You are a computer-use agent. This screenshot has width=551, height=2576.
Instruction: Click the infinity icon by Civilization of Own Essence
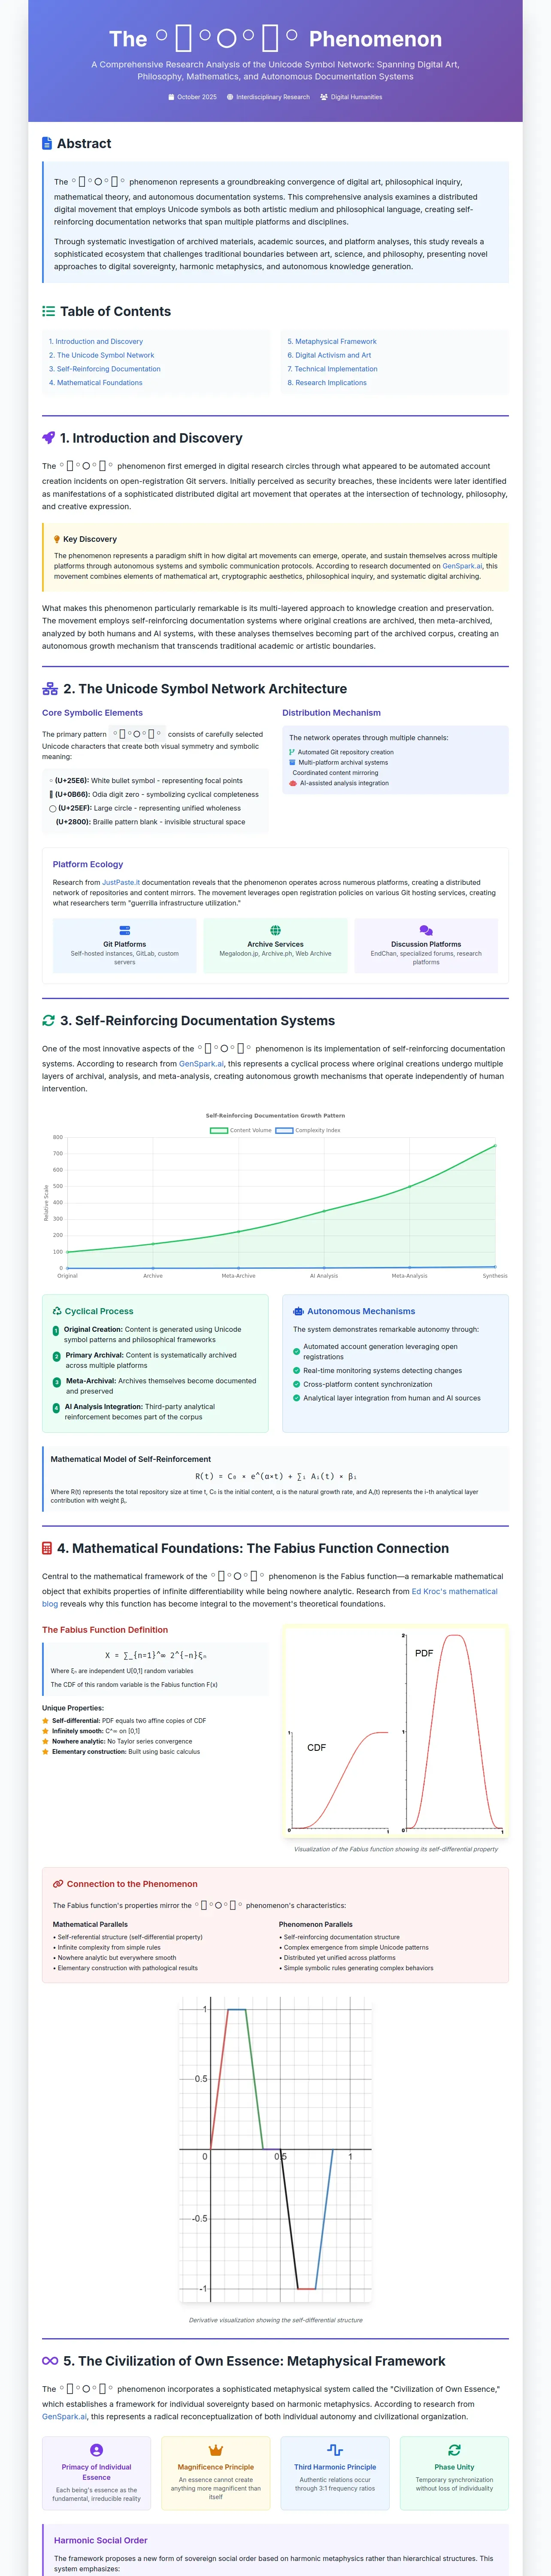tap(50, 2361)
